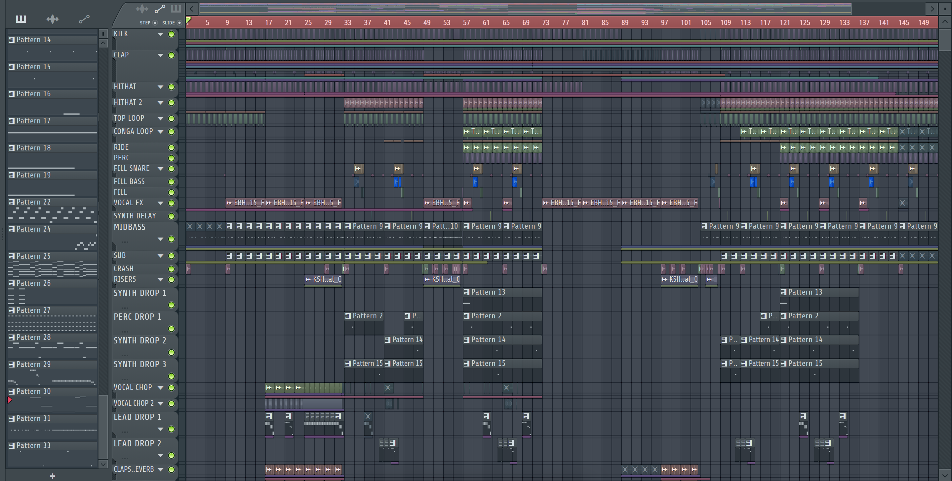Open VOCAL CHOP 2 track dropdown arrow
The width and height of the screenshot is (952, 481).
tap(160, 403)
